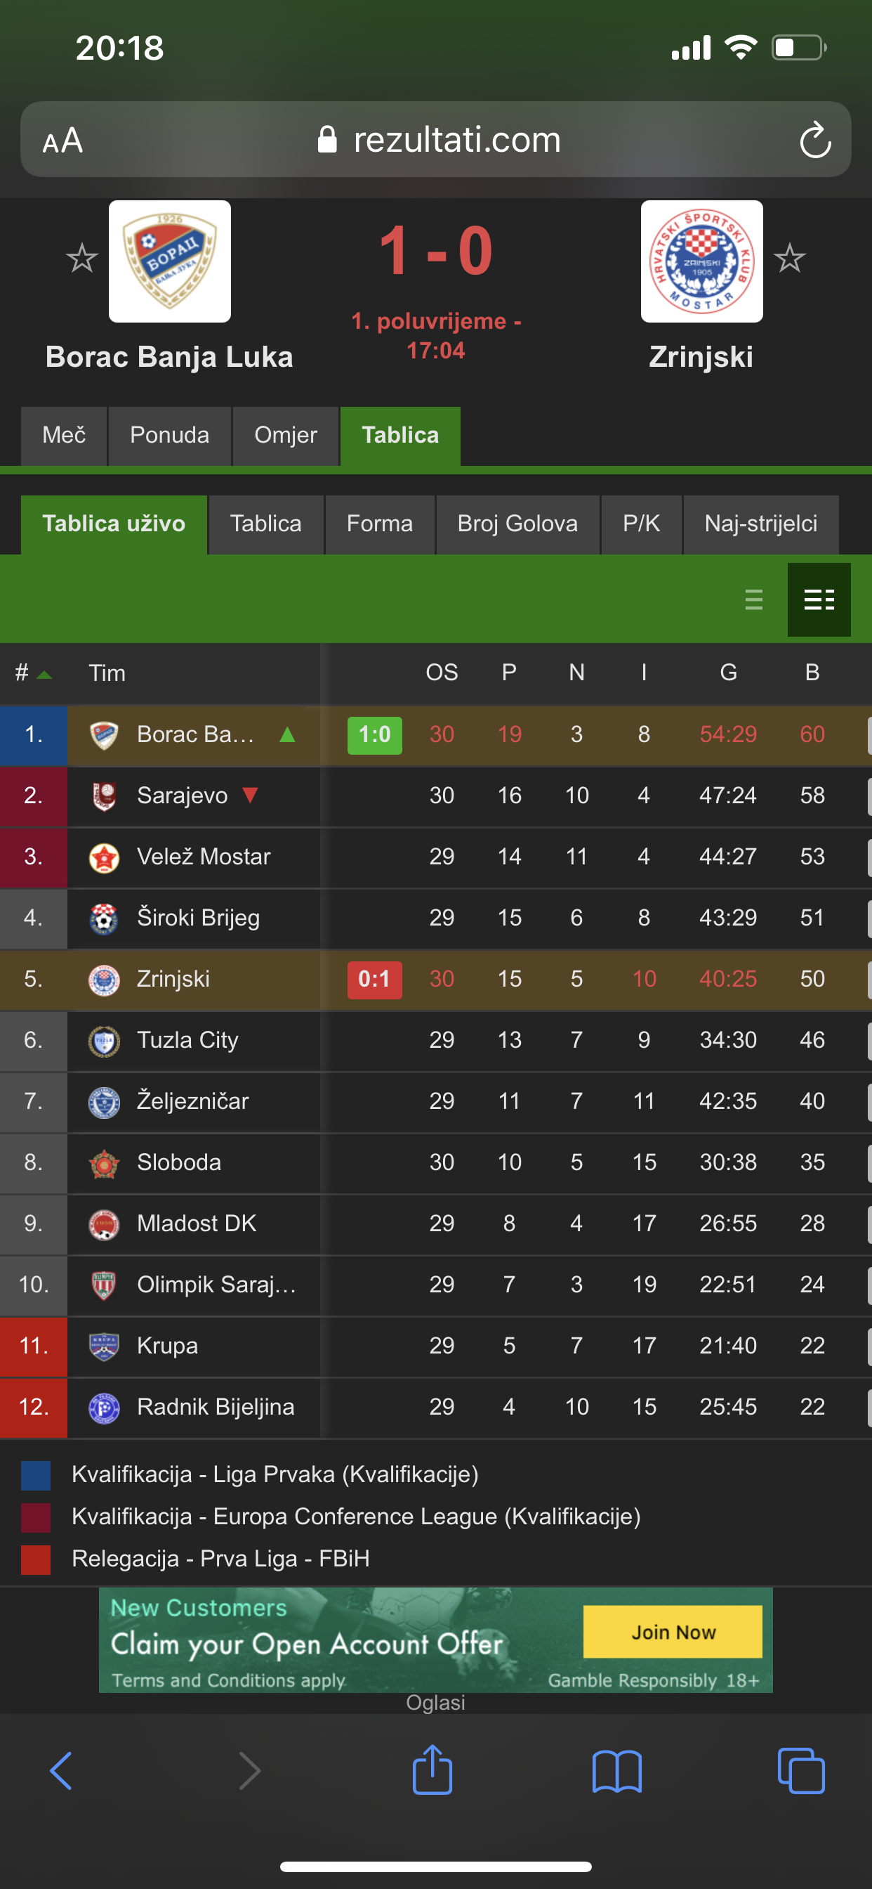The width and height of the screenshot is (872, 1889).
Task: Open Sarajevo team row
Action: point(436,796)
